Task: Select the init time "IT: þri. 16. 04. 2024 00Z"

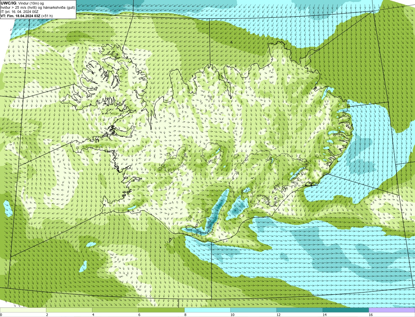Action: tap(20, 12)
